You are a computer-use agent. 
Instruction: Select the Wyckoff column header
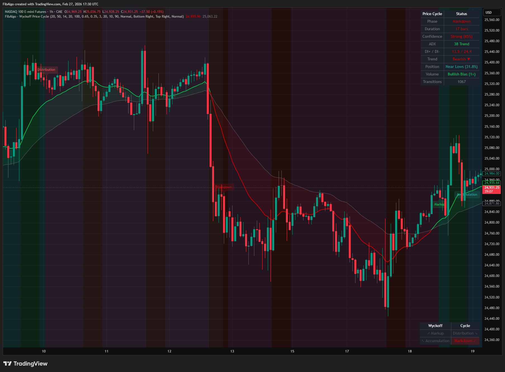[435, 326]
